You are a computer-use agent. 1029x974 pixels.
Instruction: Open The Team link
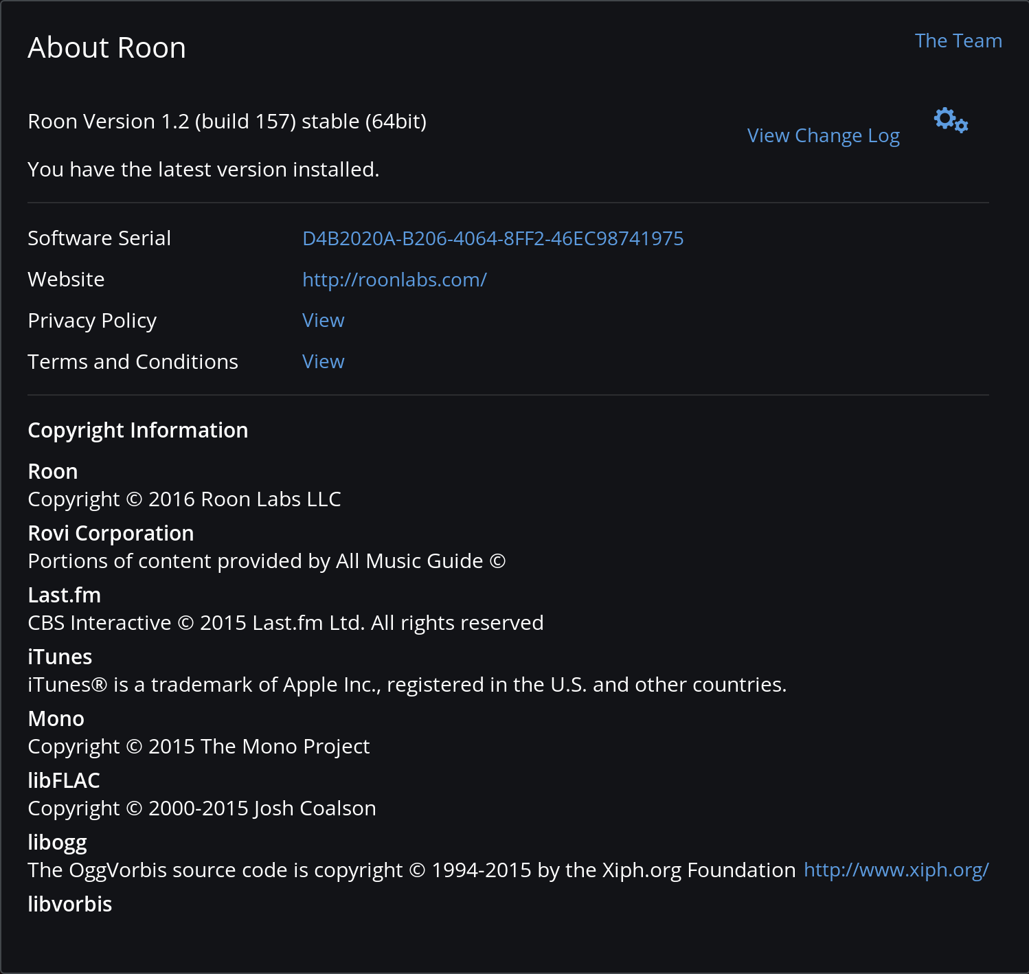pyautogui.click(x=958, y=41)
